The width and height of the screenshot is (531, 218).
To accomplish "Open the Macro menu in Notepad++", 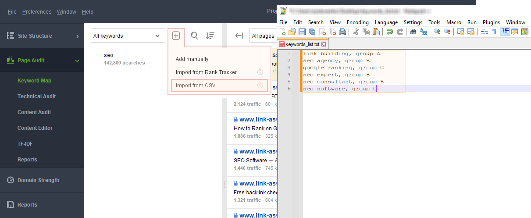I will (454, 22).
